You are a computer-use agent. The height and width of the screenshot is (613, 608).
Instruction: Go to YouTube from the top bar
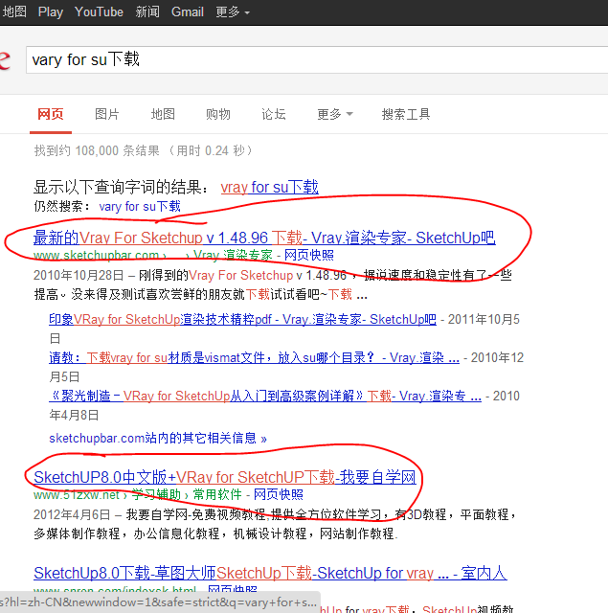99,11
